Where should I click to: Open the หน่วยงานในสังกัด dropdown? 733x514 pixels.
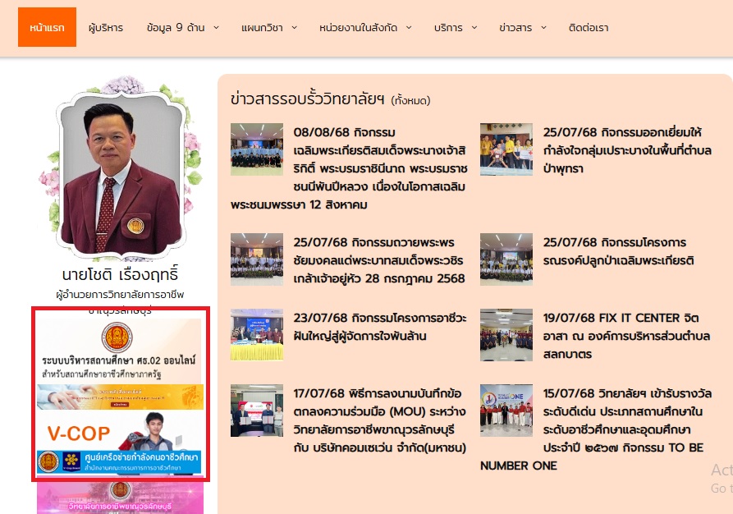[365, 27]
